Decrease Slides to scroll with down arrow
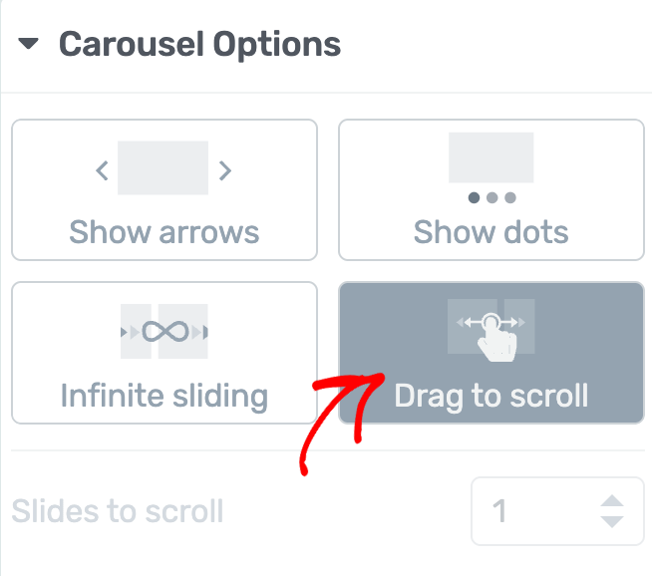 coord(612,521)
